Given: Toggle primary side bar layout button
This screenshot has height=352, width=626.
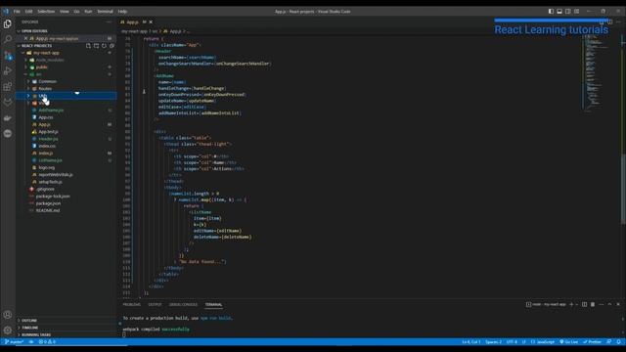Looking at the screenshot, I should click(x=551, y=12).
